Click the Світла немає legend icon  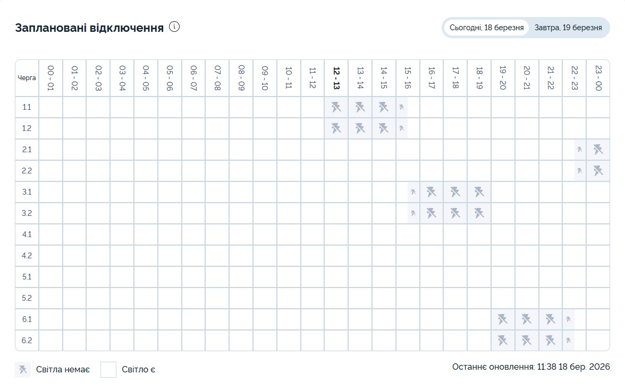(x=23, y=370)
